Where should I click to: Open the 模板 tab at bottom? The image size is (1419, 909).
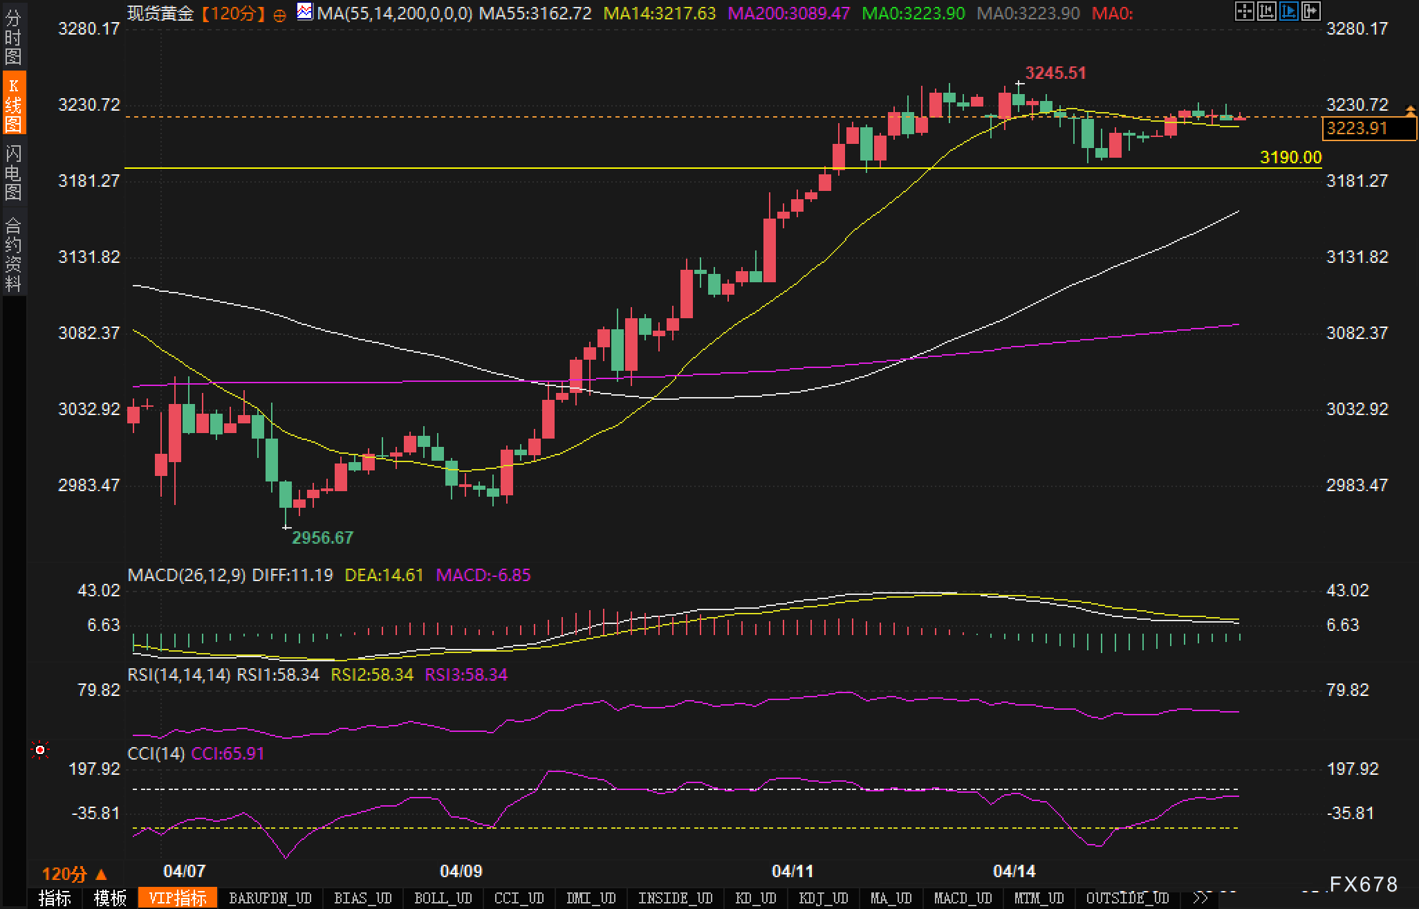[x=110, y=898]
